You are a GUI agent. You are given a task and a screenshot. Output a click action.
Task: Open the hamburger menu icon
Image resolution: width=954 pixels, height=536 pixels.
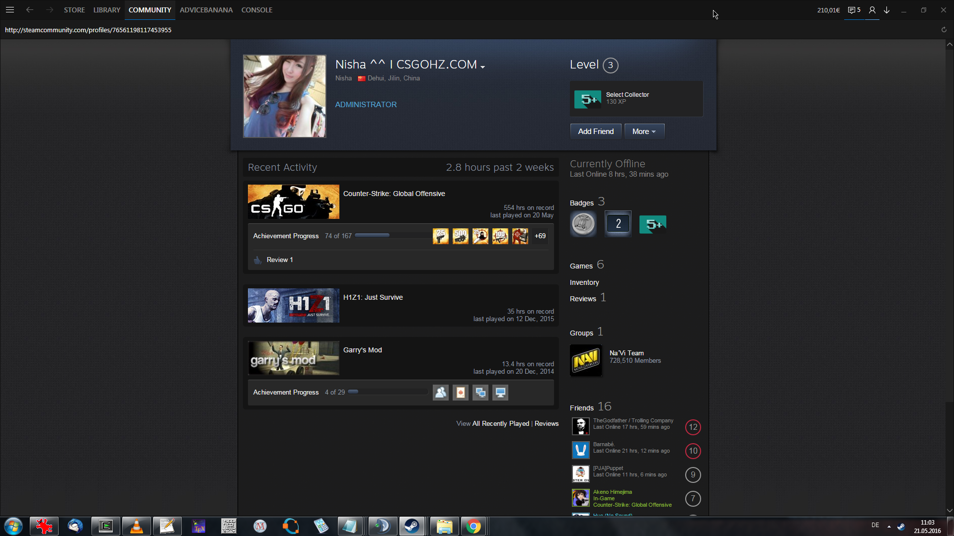[x=9, y=10]
